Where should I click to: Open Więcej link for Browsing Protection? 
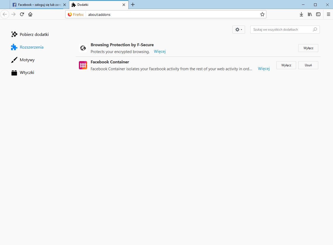pos(160,51)
